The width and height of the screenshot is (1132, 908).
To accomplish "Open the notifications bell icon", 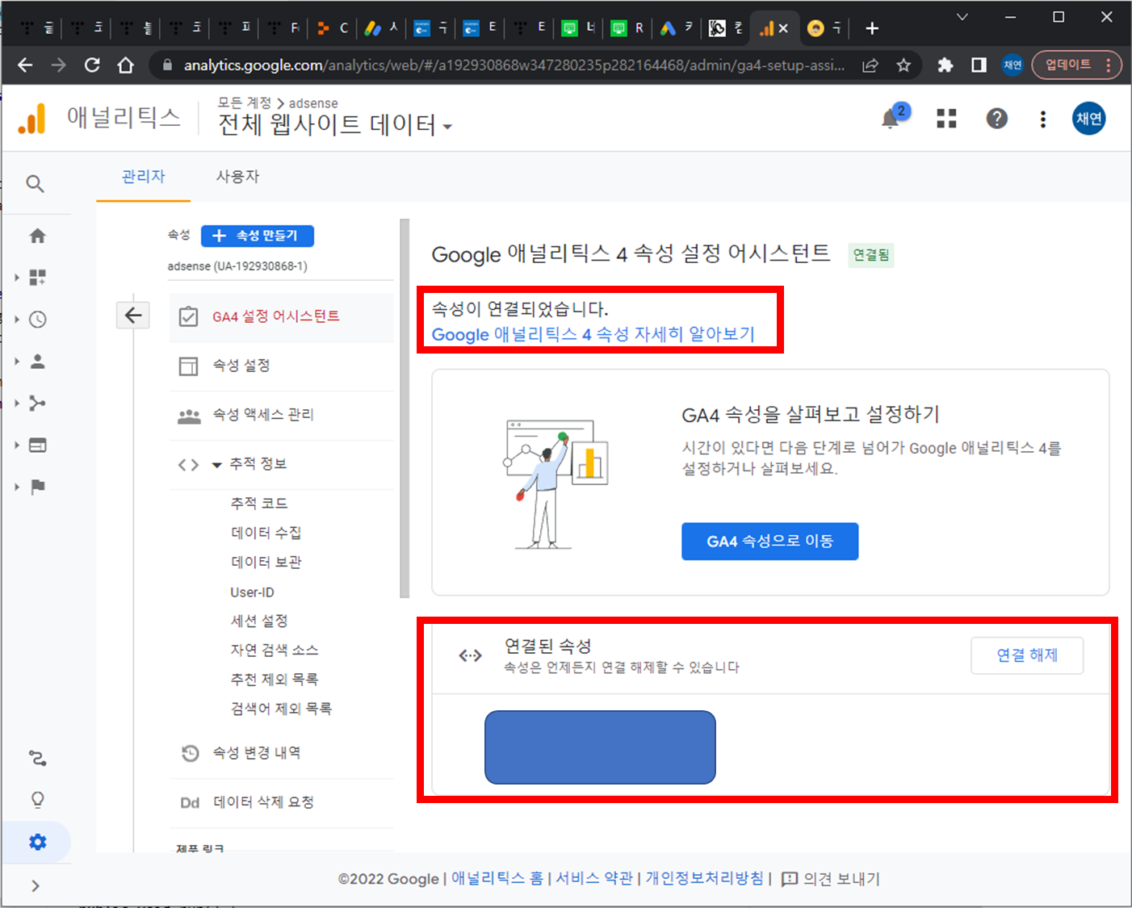I will [891, 119].
